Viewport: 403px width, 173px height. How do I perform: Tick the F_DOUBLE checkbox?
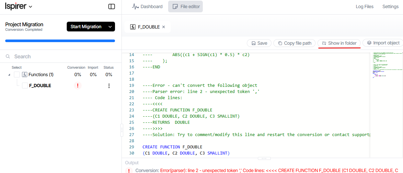click(25, 86)
